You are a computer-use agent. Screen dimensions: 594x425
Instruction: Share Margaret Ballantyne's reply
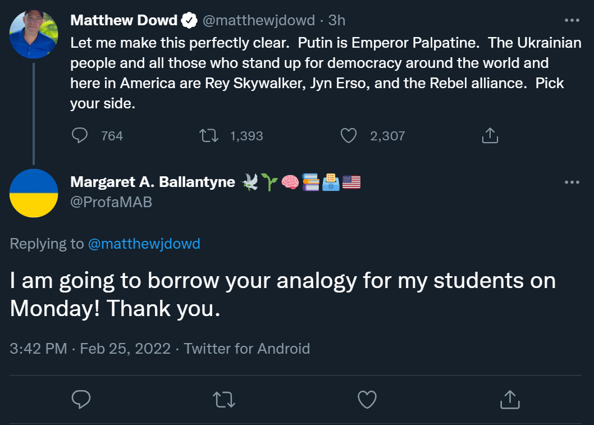click(x=510, y=399)
